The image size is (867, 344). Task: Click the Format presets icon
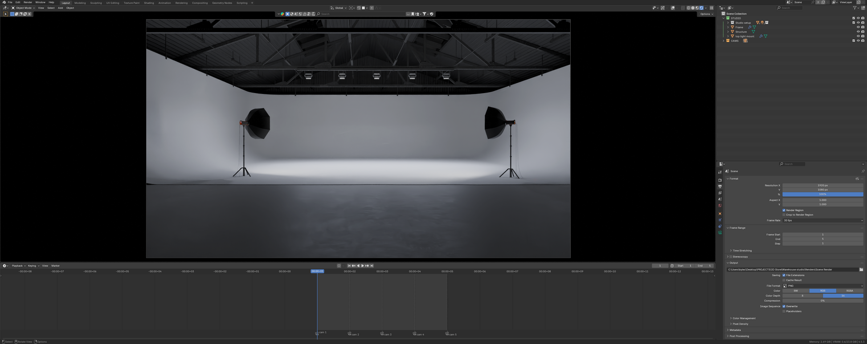[x=857, y=179]
